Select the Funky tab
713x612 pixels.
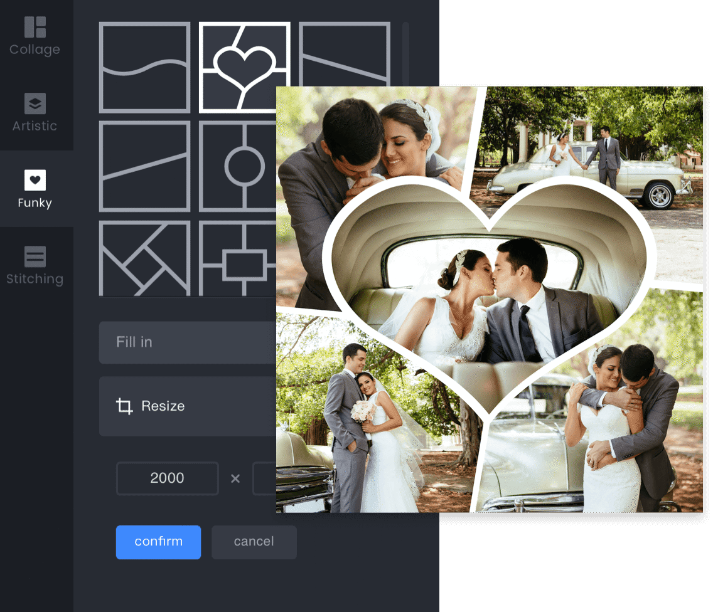click(x=35, y=189)
